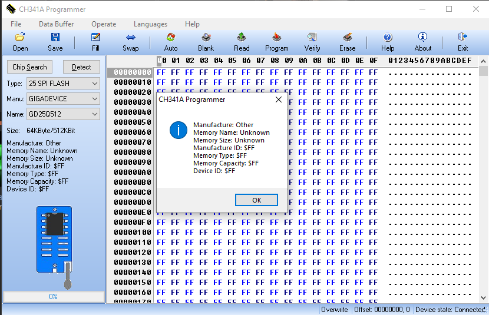Viewport: 489px width, 315px height.
Task: Select address row 00000010
Action: 132,82
